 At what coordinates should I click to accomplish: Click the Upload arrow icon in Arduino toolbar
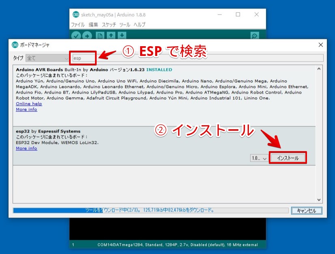[87, 35]
